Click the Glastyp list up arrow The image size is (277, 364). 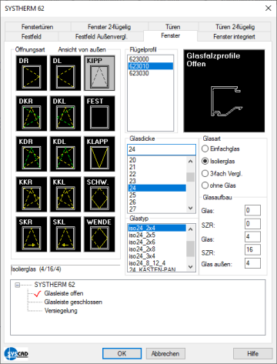190,229
